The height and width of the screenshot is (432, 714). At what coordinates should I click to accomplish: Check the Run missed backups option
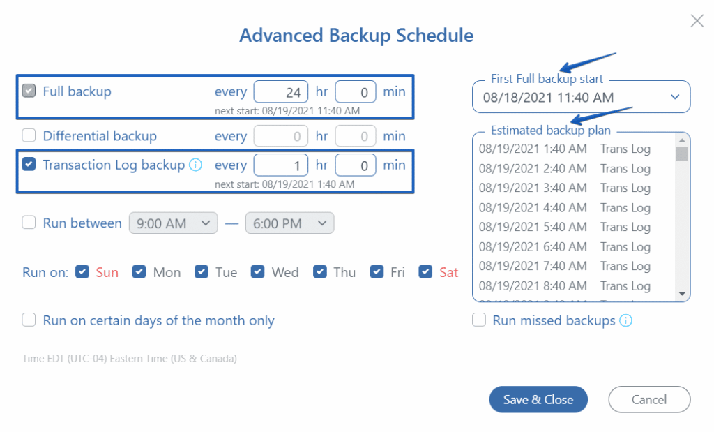(479, 320)
